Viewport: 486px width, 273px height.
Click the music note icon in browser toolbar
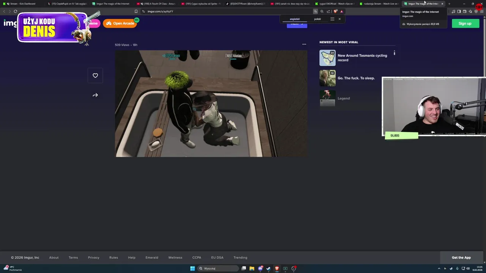tap(453, 11)
